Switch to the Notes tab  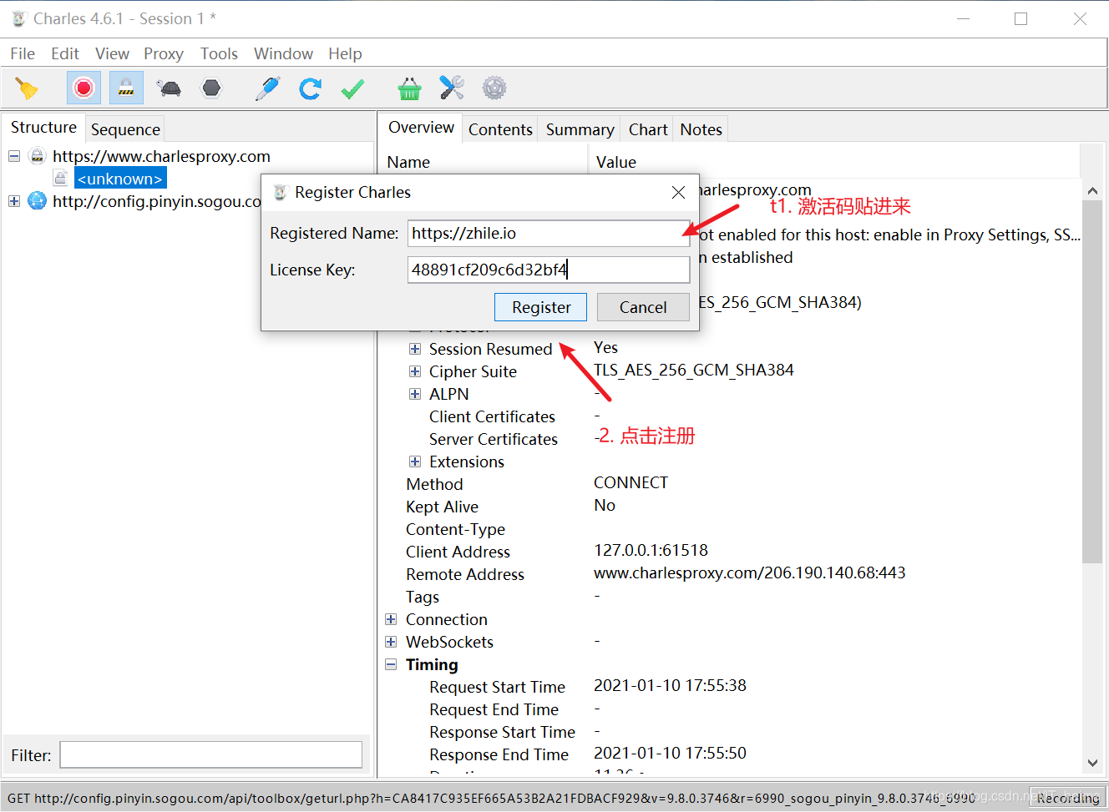pyautogui.click(x=701, y=129)
